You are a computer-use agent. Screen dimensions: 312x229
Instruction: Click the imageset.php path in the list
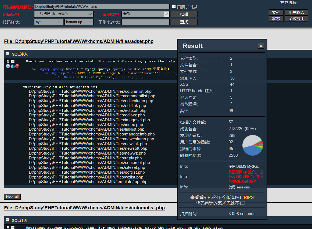[x=89, y=120]
